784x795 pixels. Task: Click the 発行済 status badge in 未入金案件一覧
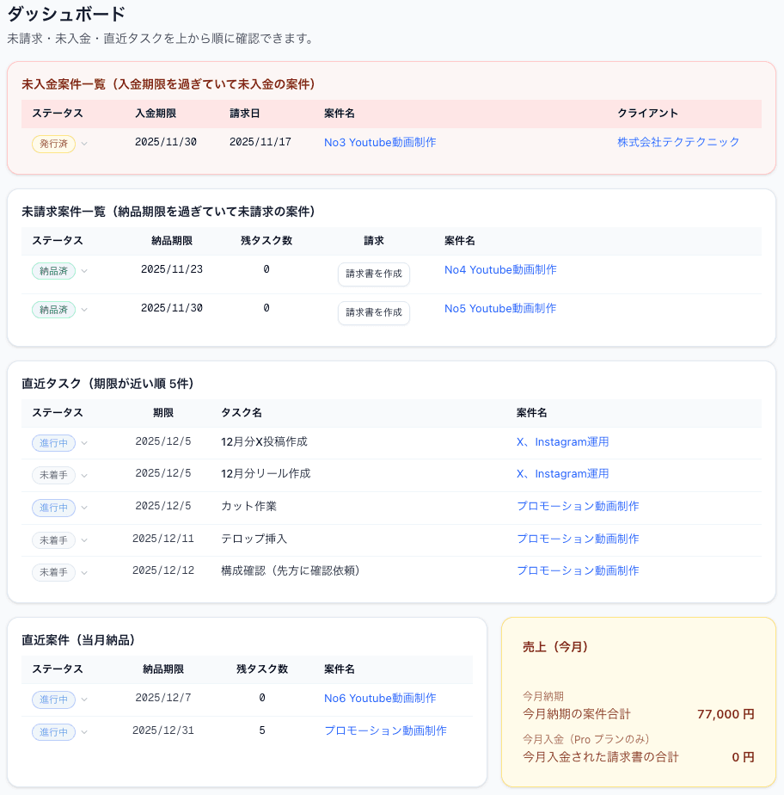(x=53, y=144)
